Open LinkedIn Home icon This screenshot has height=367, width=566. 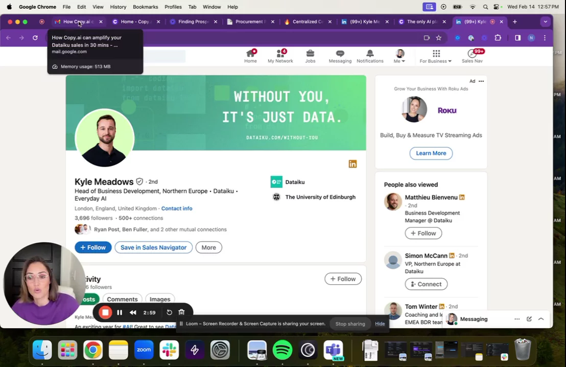pos(250,54)
